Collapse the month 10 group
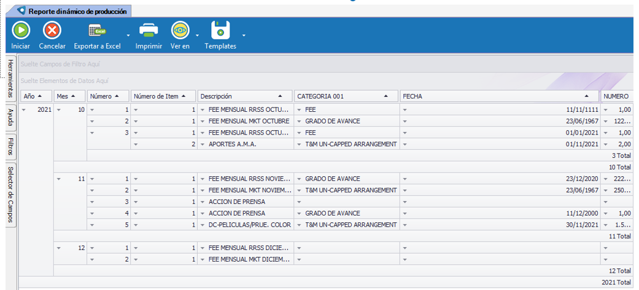The width and height of the screenshot is (639, 290). 60,109
